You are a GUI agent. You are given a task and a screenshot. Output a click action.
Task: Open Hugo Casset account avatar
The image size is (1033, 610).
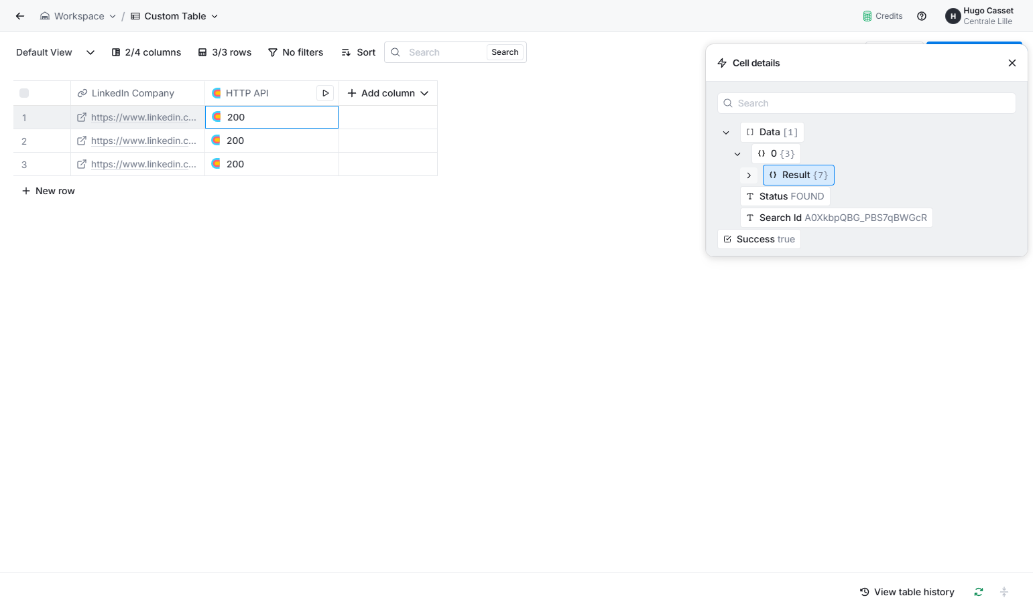click(x=953, y=16)
